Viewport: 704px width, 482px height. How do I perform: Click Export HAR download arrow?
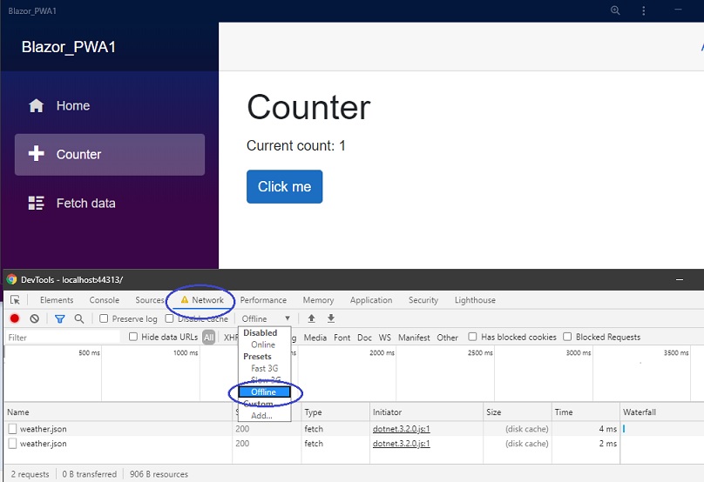(x=331, y=318)
